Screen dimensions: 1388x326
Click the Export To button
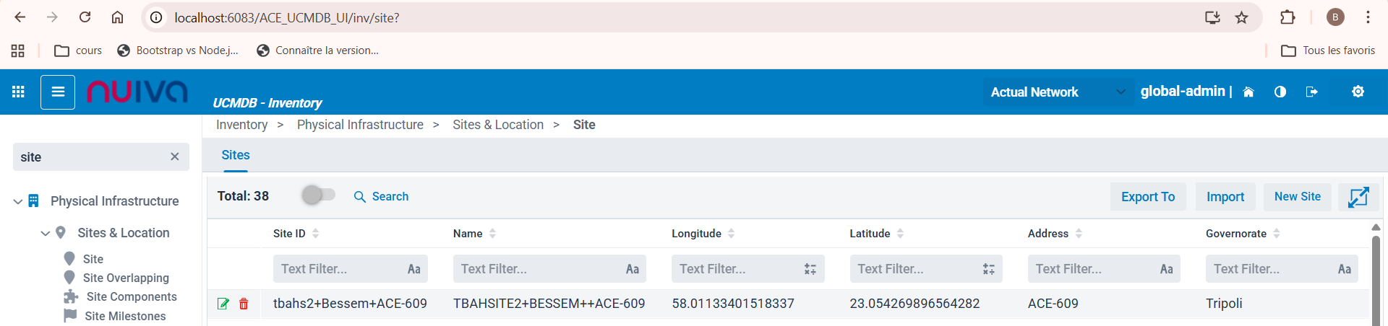click(x=1147, y=197)
